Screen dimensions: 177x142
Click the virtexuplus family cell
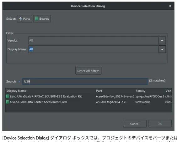tap(143, 102)
